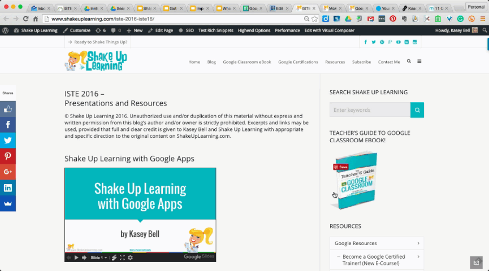The image size is (489, 271).
Task: Click the admin bar search magnifier
Action: [x=484, y=30]
